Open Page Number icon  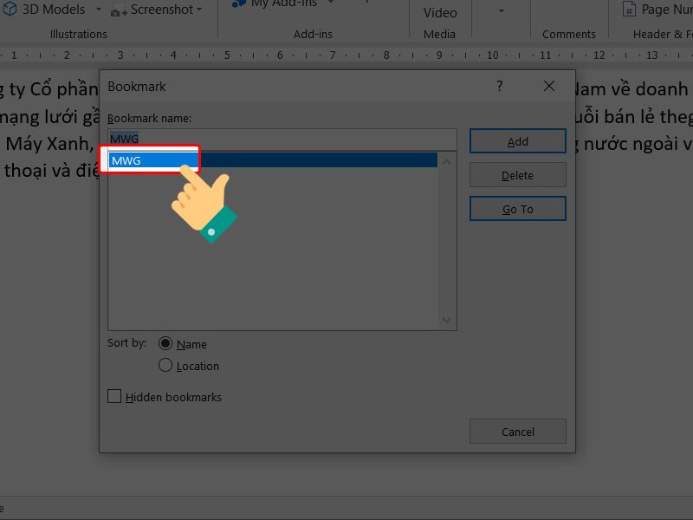tap(629, 9)
